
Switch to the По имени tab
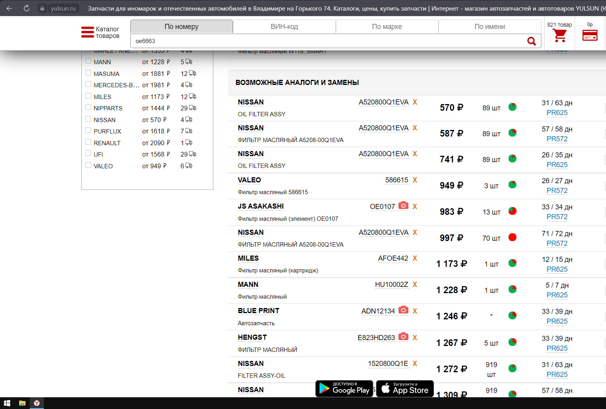point(490,27)
